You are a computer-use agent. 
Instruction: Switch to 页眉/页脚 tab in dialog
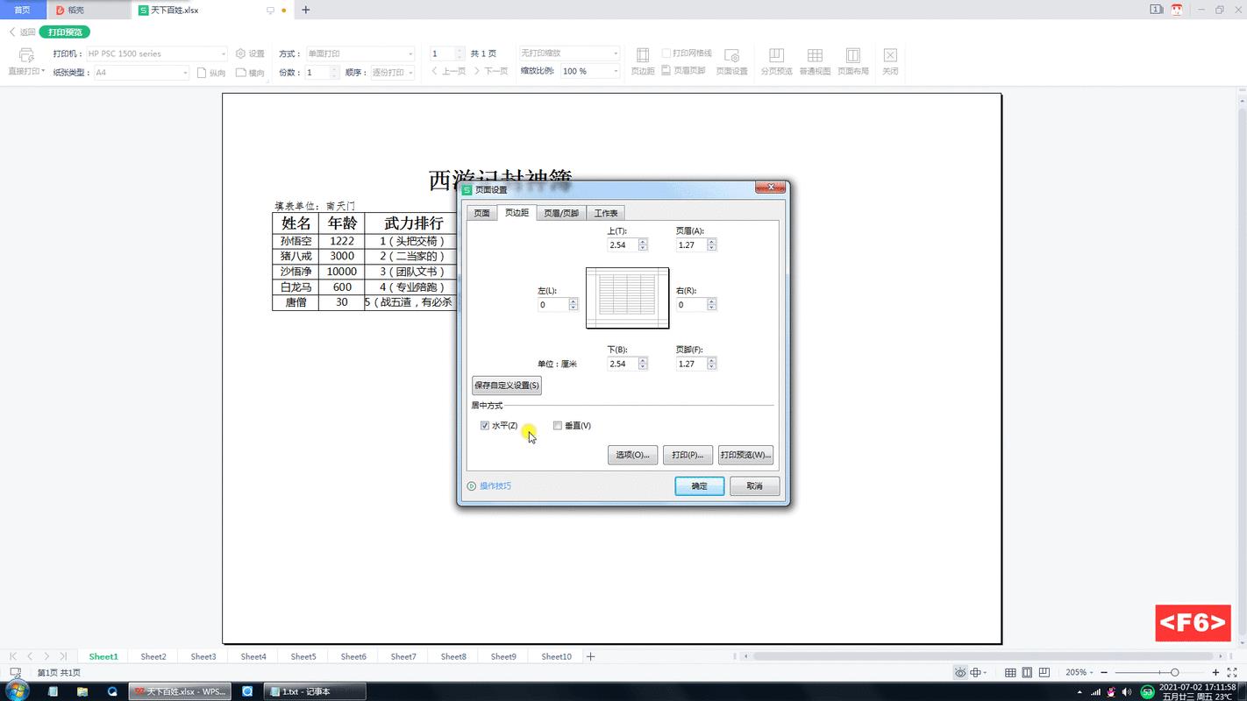click(561, 213)
